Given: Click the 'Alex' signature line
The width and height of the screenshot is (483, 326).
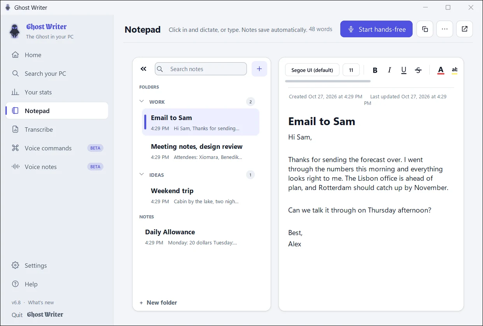Looking at the screenshot, I should 295,244.
